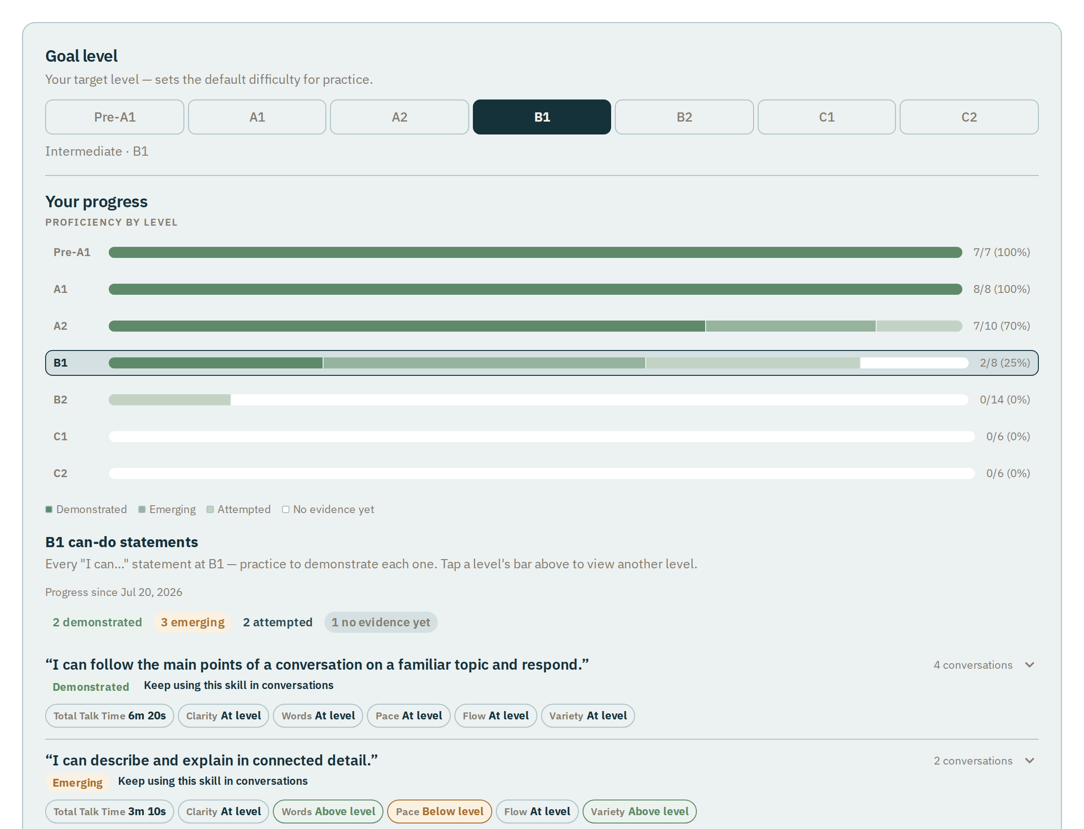The height and width of the screenshot is (829, 1084).
Task: Expand the 2 conversations chevron
Action: [x=1029, y=760]
